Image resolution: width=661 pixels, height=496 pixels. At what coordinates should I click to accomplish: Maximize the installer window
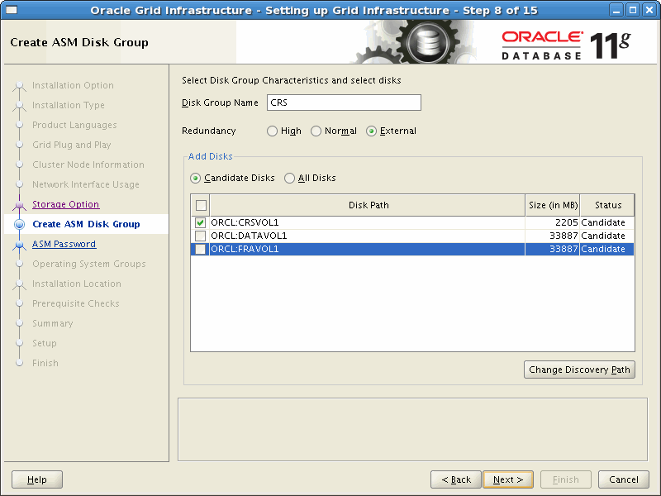pos(632,10)
